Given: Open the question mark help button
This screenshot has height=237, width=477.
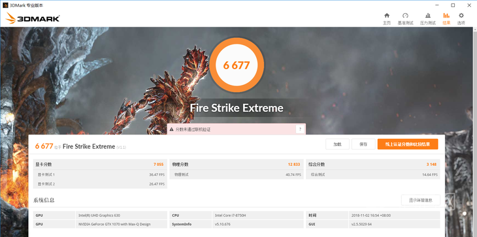Looking at the screenshot, I should [300, 129].
